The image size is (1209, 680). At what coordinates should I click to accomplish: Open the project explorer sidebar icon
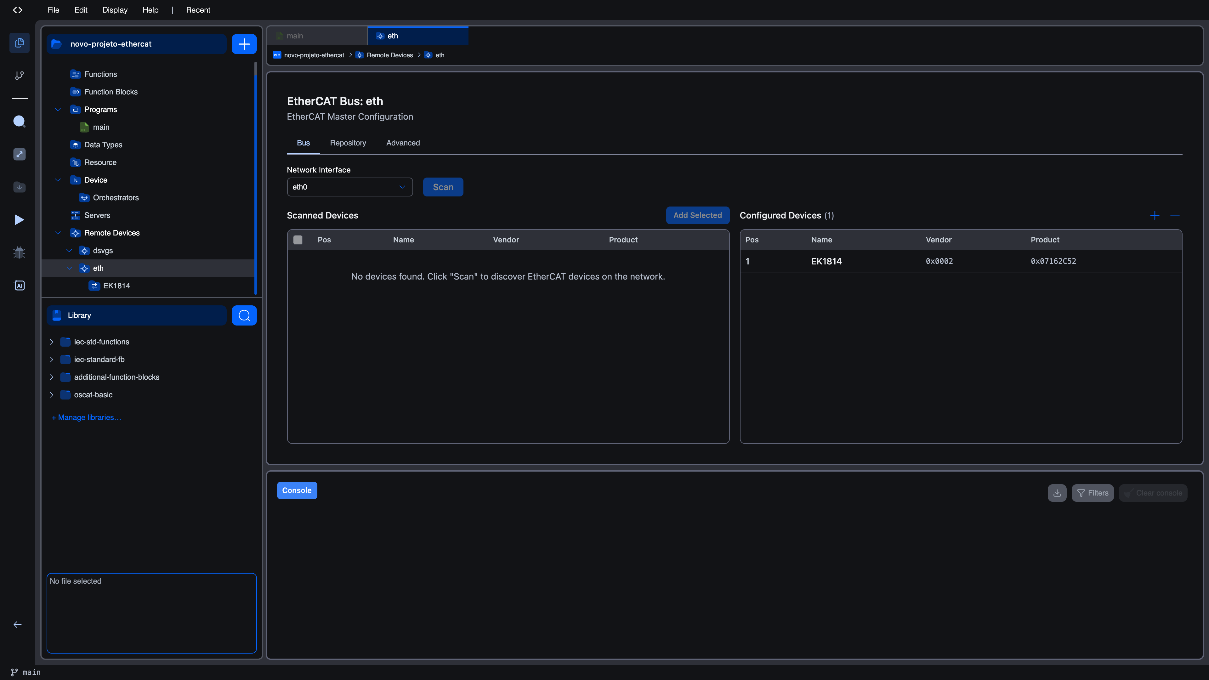[x=19, y=43]
